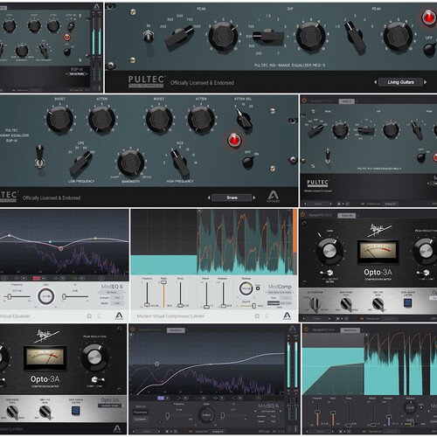Toggle the OFF/ON knob in the FX Rack MEQ-5
This screenshot has height=437, width=437.
pyautogui.click(x=421, y=157)
